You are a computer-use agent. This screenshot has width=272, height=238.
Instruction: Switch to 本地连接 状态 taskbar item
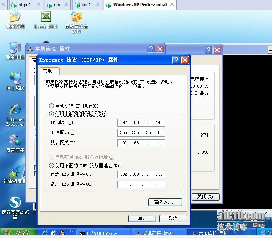[159, 233]
